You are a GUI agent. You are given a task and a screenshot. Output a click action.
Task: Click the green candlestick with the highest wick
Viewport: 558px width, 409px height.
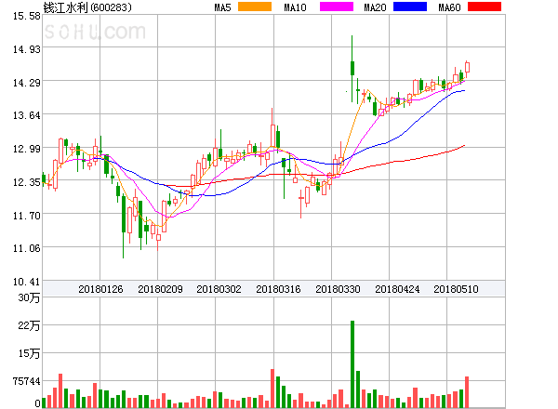[x=352, y=69]
